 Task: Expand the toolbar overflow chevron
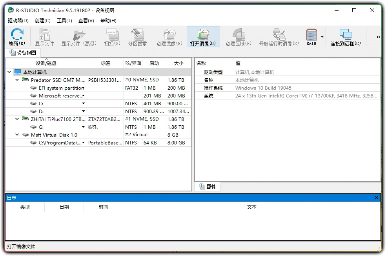tap(379, 37)
